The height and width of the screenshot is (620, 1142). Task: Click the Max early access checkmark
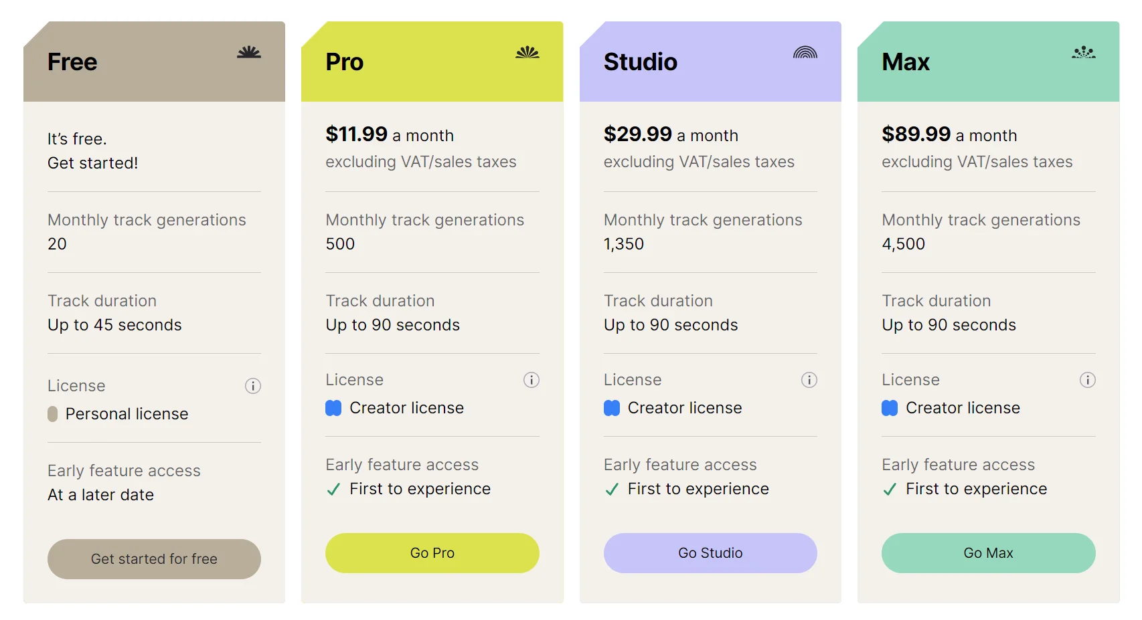[890, 490]
